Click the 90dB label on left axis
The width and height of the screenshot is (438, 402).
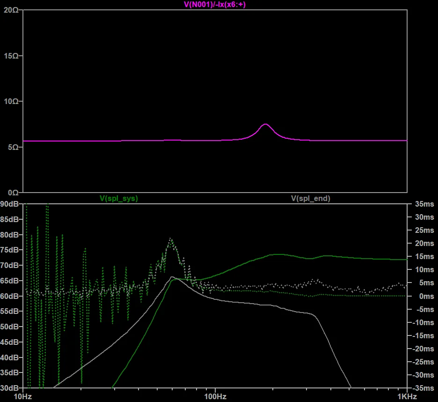(x=10, y=204)
